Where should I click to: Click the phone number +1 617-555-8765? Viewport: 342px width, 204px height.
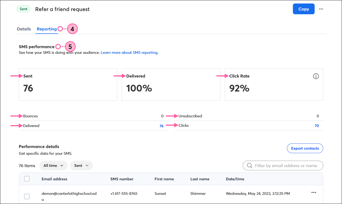click(x=124, y=194)
